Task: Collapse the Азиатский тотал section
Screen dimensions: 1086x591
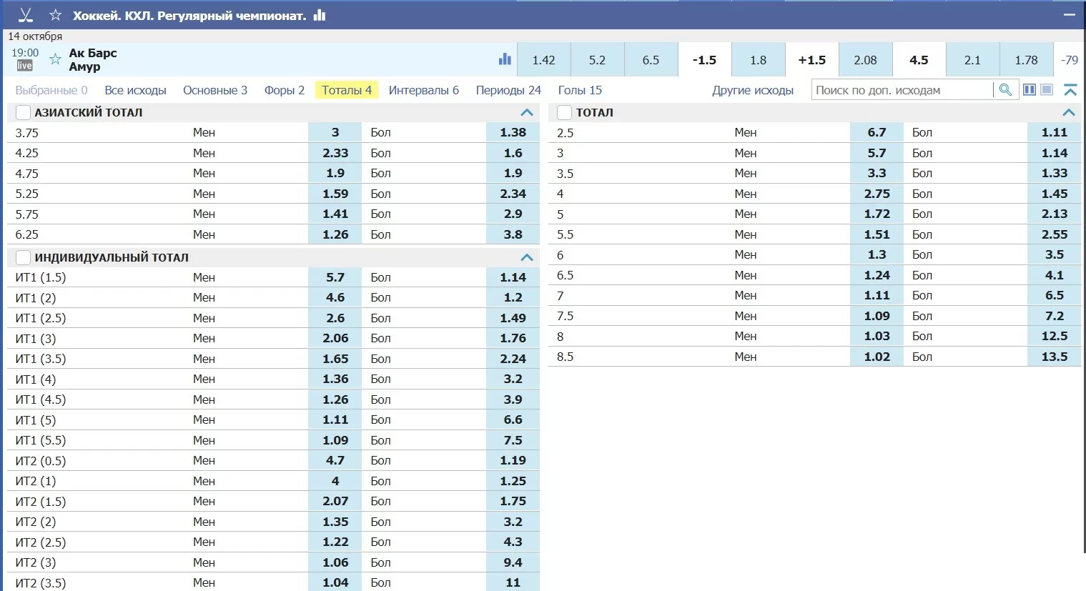Action: 527,112
